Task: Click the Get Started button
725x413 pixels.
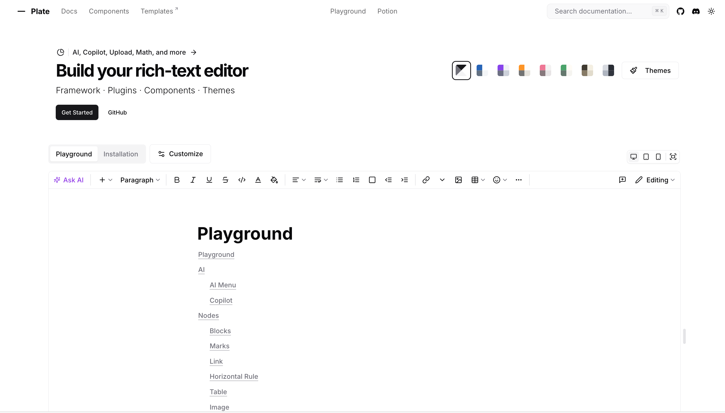Action: coord(77,112)
